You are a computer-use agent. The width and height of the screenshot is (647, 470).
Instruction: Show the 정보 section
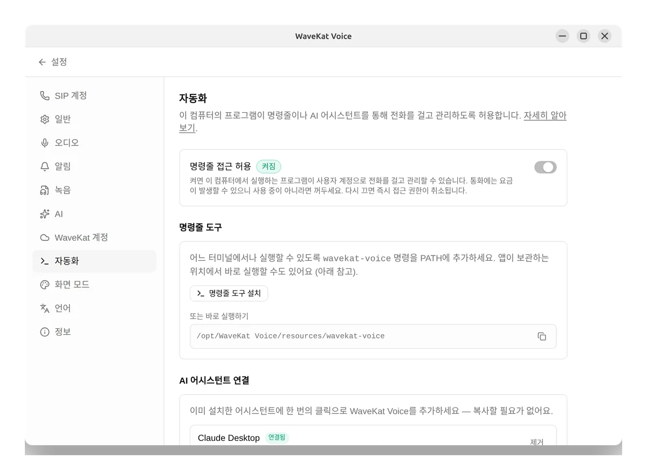(94, 332)
